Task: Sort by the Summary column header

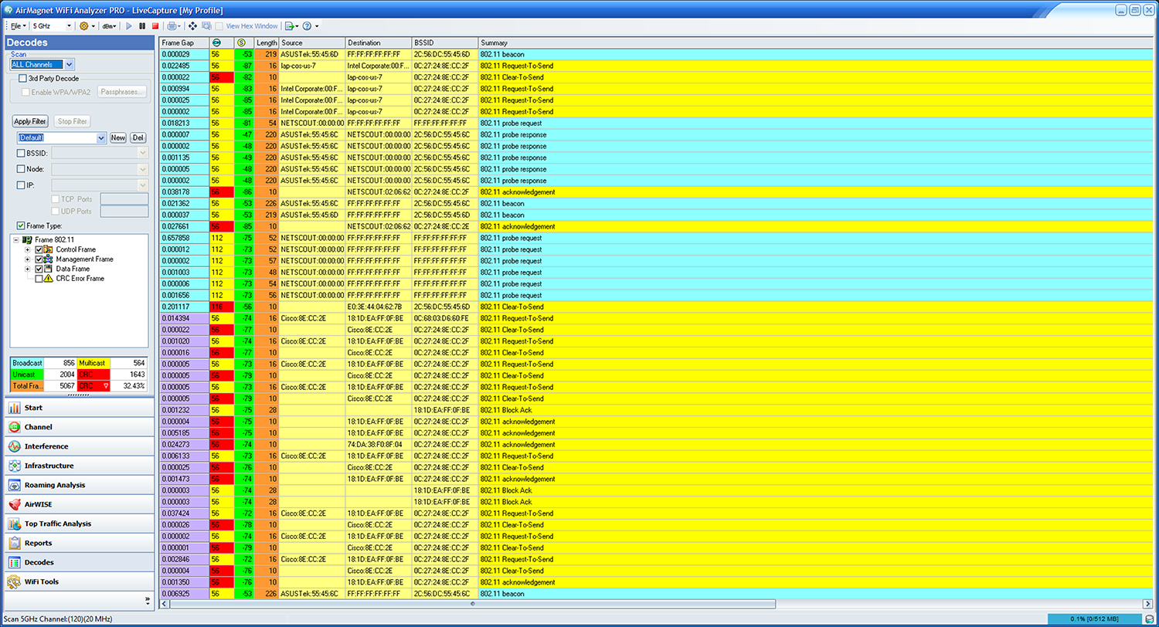Action: click(814, 42)
